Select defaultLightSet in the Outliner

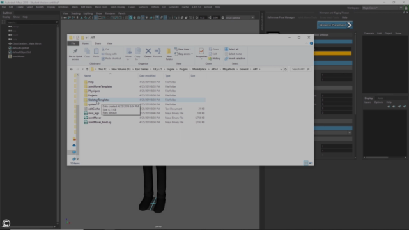point(20,48)
